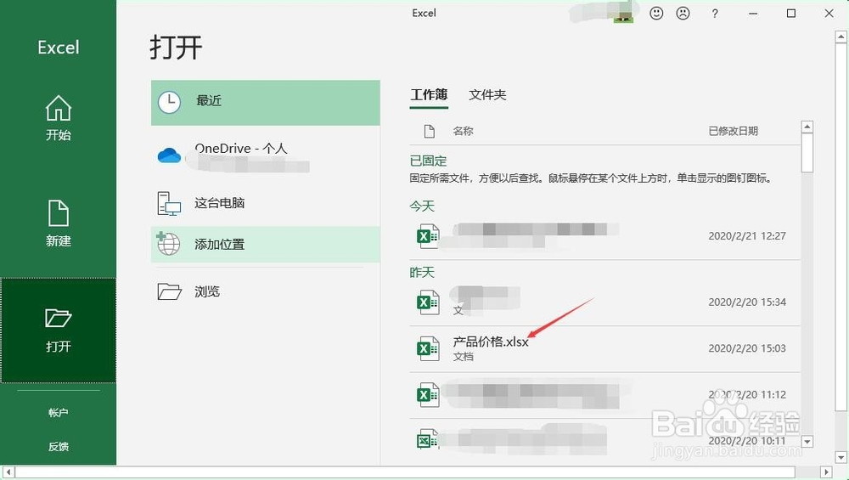849x480 pixels.
Task: Click the 今天 group heading
Action: point(422,206)
